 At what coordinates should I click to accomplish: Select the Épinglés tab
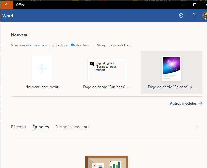[41, 127]
